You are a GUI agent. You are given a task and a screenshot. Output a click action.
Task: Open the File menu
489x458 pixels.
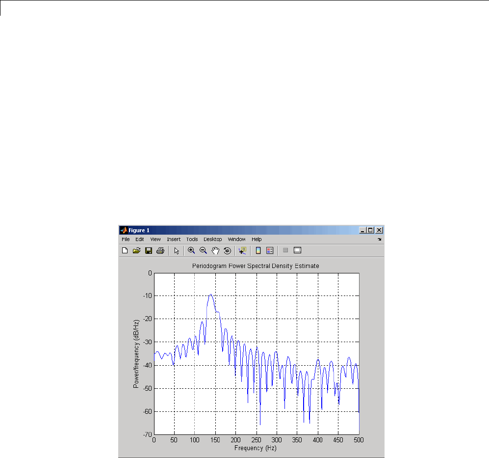[x=126, y=240]
